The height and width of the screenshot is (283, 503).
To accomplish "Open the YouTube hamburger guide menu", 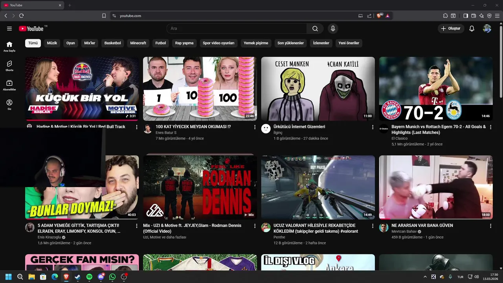I will point(9,29).
